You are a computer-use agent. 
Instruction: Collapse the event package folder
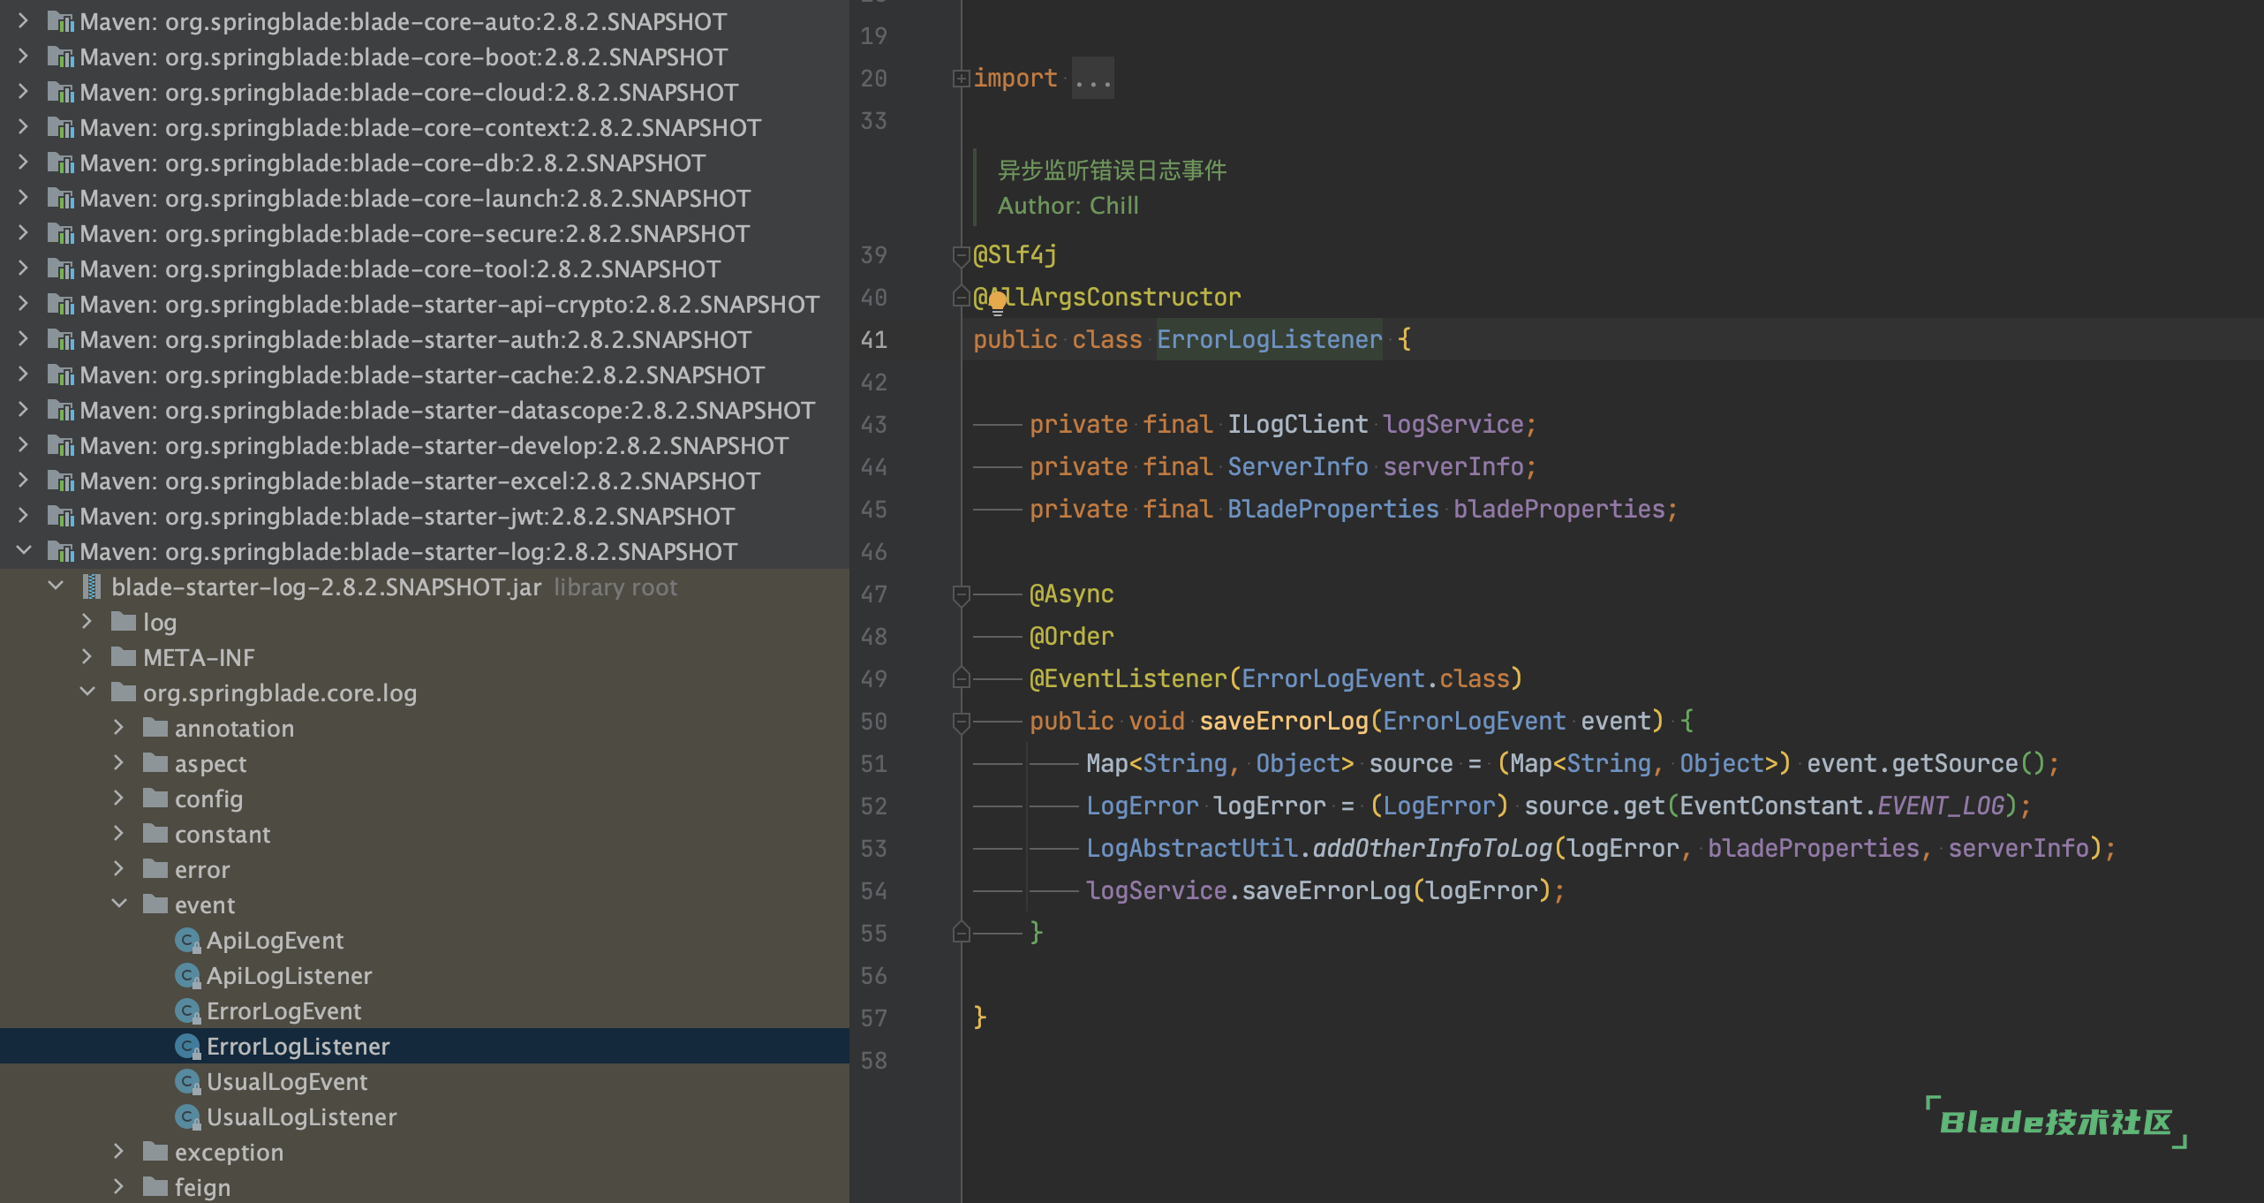click(119, 904)
